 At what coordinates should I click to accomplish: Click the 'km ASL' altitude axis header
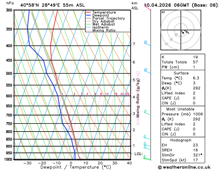(135, 6)
